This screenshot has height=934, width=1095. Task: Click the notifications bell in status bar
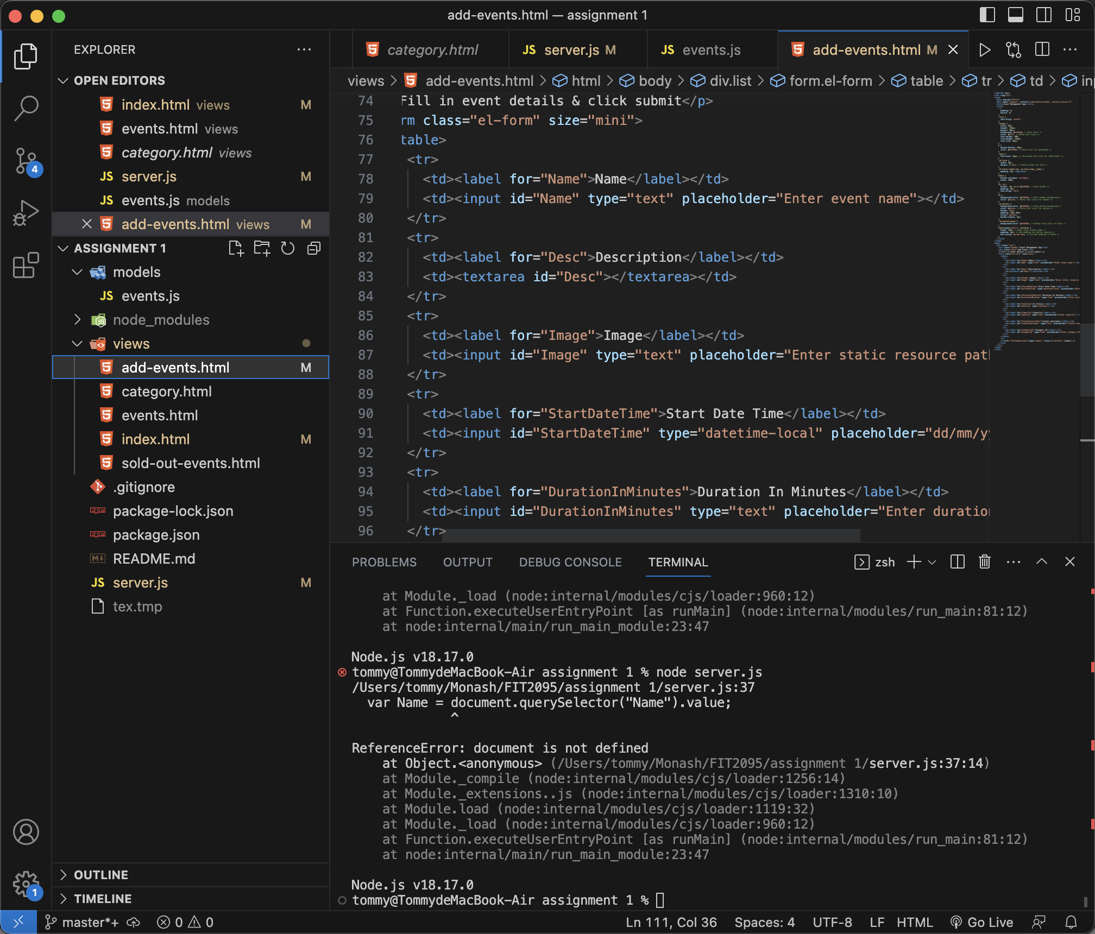point(1071,922)
